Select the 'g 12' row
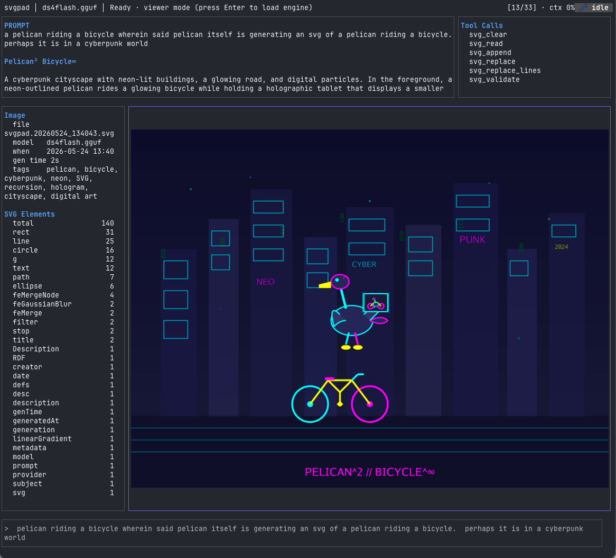Viewport: 616px width, 558px height. pos(63,259)
